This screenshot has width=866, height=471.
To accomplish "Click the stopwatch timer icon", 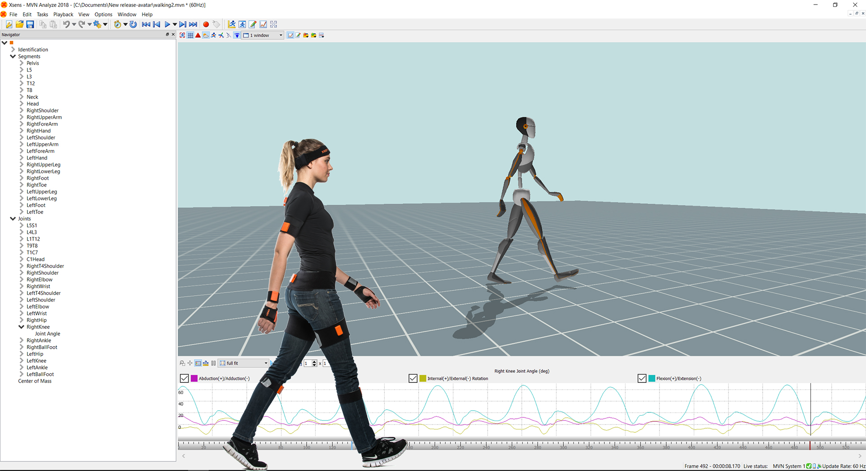I will click(x=117, y=24).
